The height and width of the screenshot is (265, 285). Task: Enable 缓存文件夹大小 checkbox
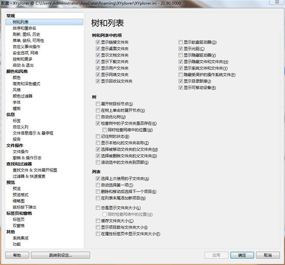(97, 221)
